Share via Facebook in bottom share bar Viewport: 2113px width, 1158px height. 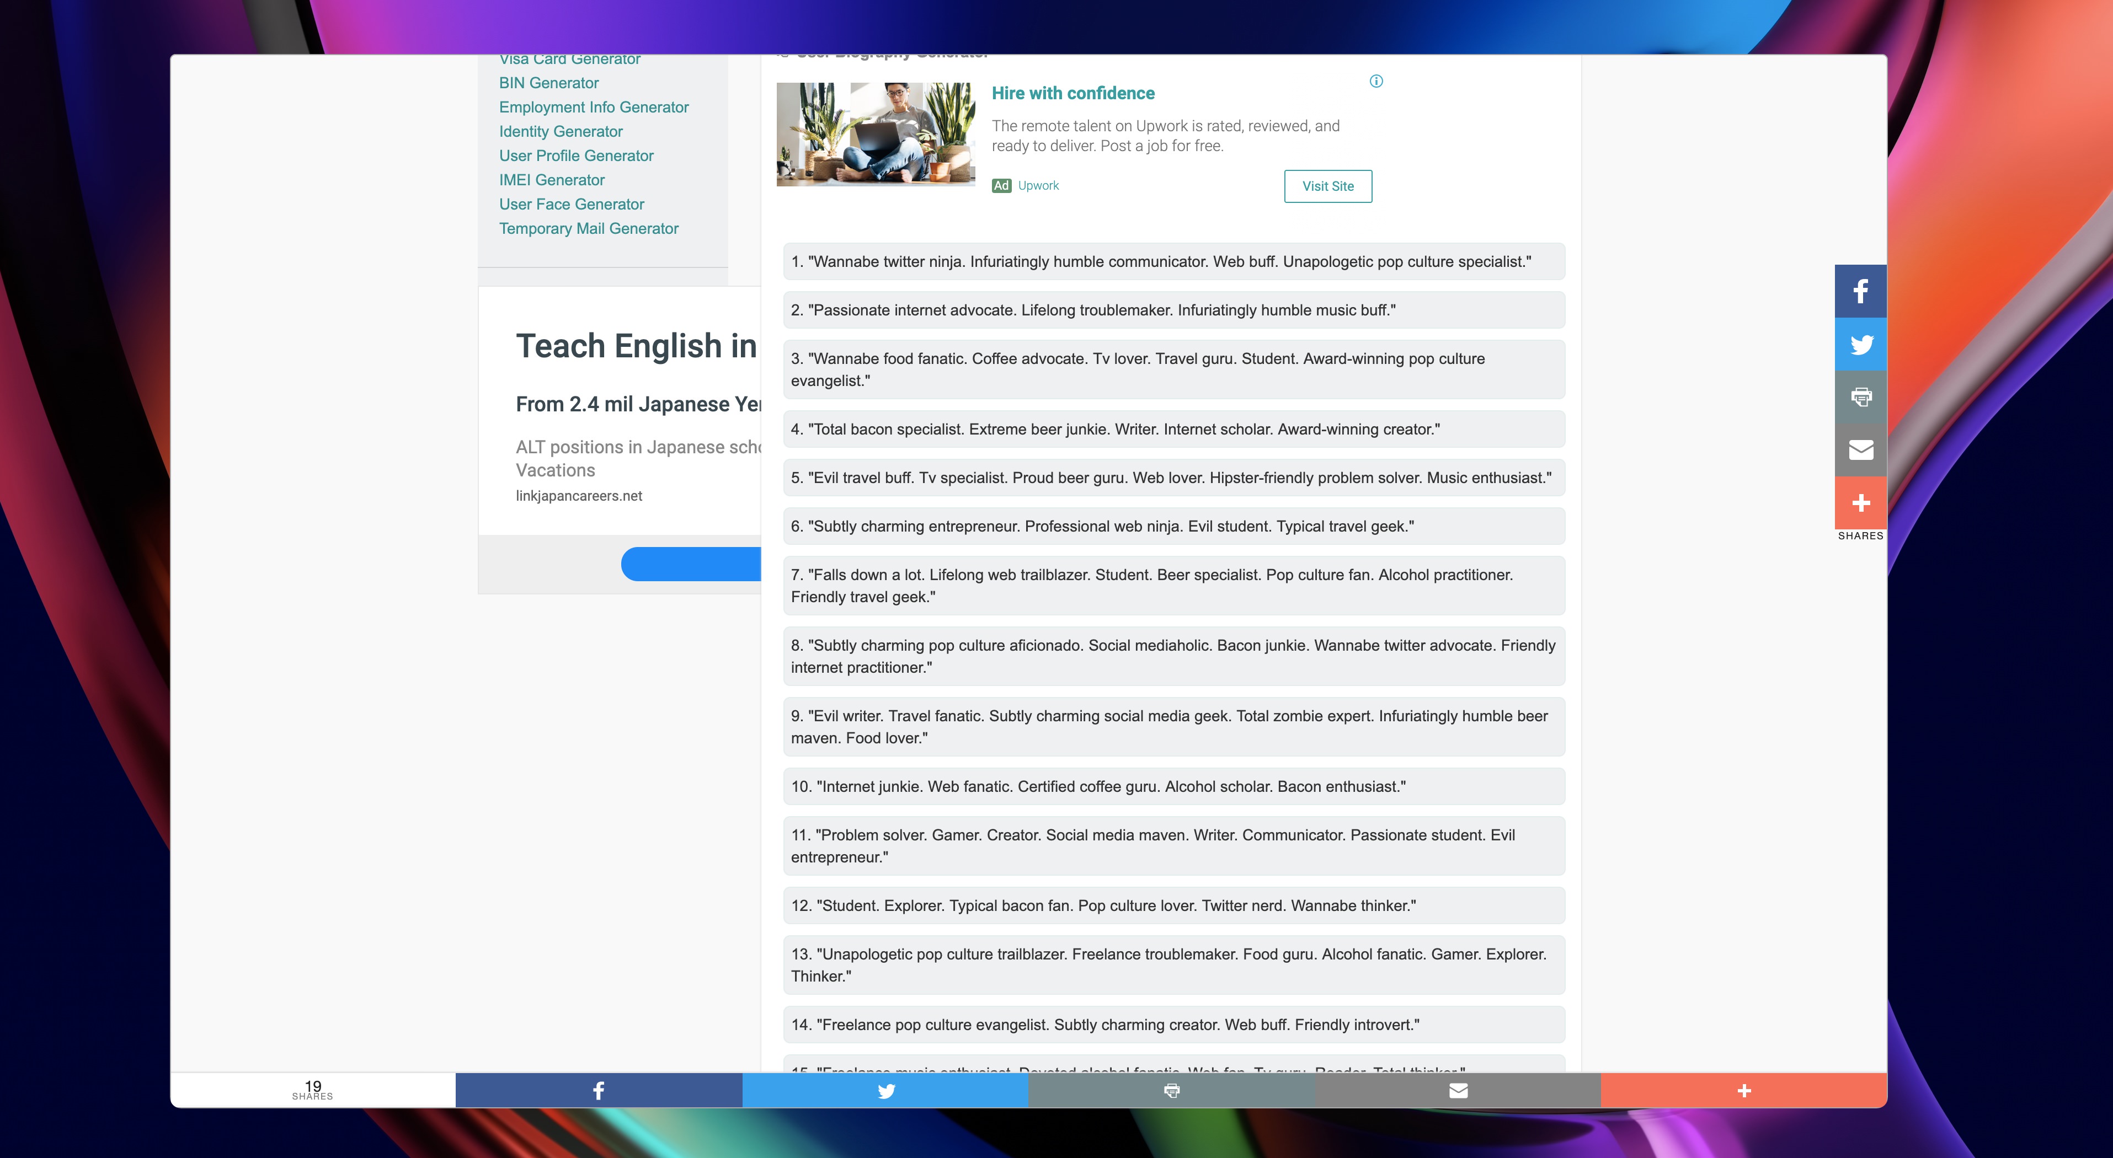pos(599,1090)
